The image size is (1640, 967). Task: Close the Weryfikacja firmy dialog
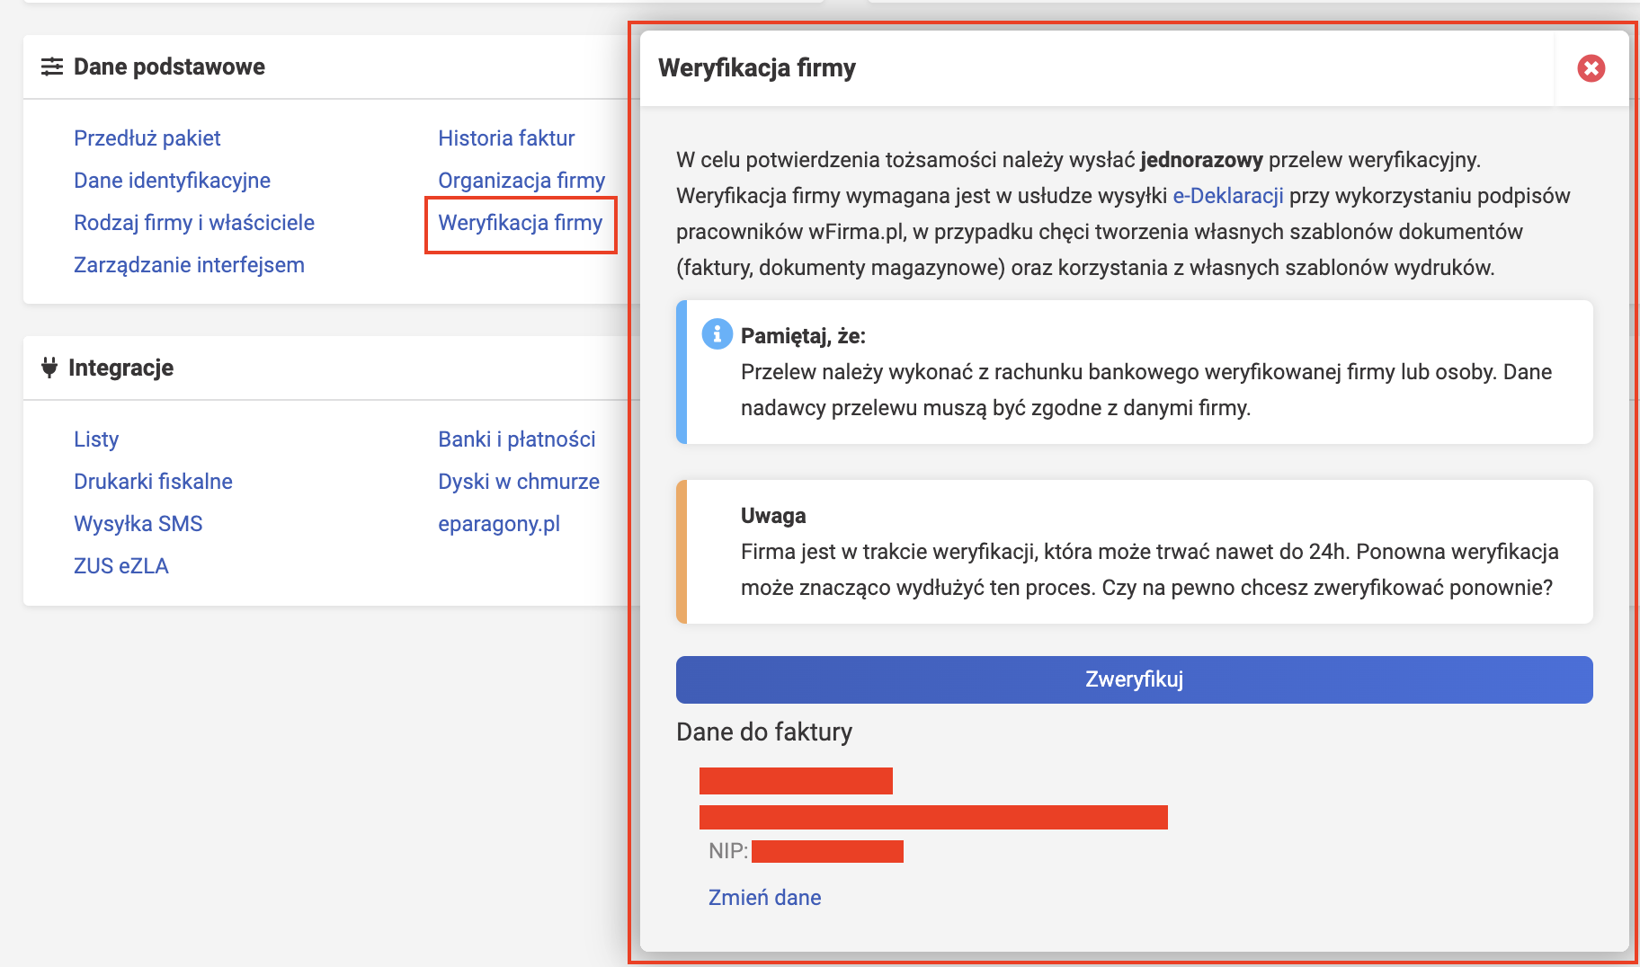[x=1591, y=68]
